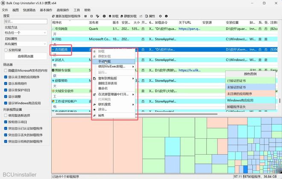Open the 基本操作 menu
This screenshot has width=282, height=179.
[x=46, y=10]
